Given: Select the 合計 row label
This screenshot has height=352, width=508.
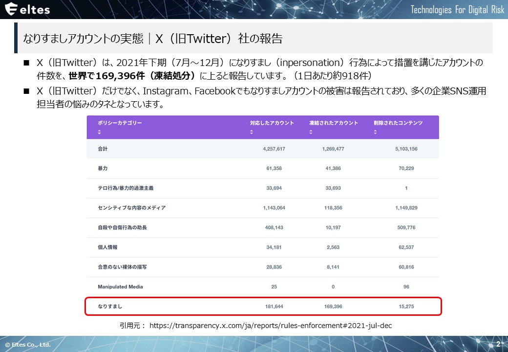Looking at the screenshot, I should pyautogui.click(x=103, y=149).
